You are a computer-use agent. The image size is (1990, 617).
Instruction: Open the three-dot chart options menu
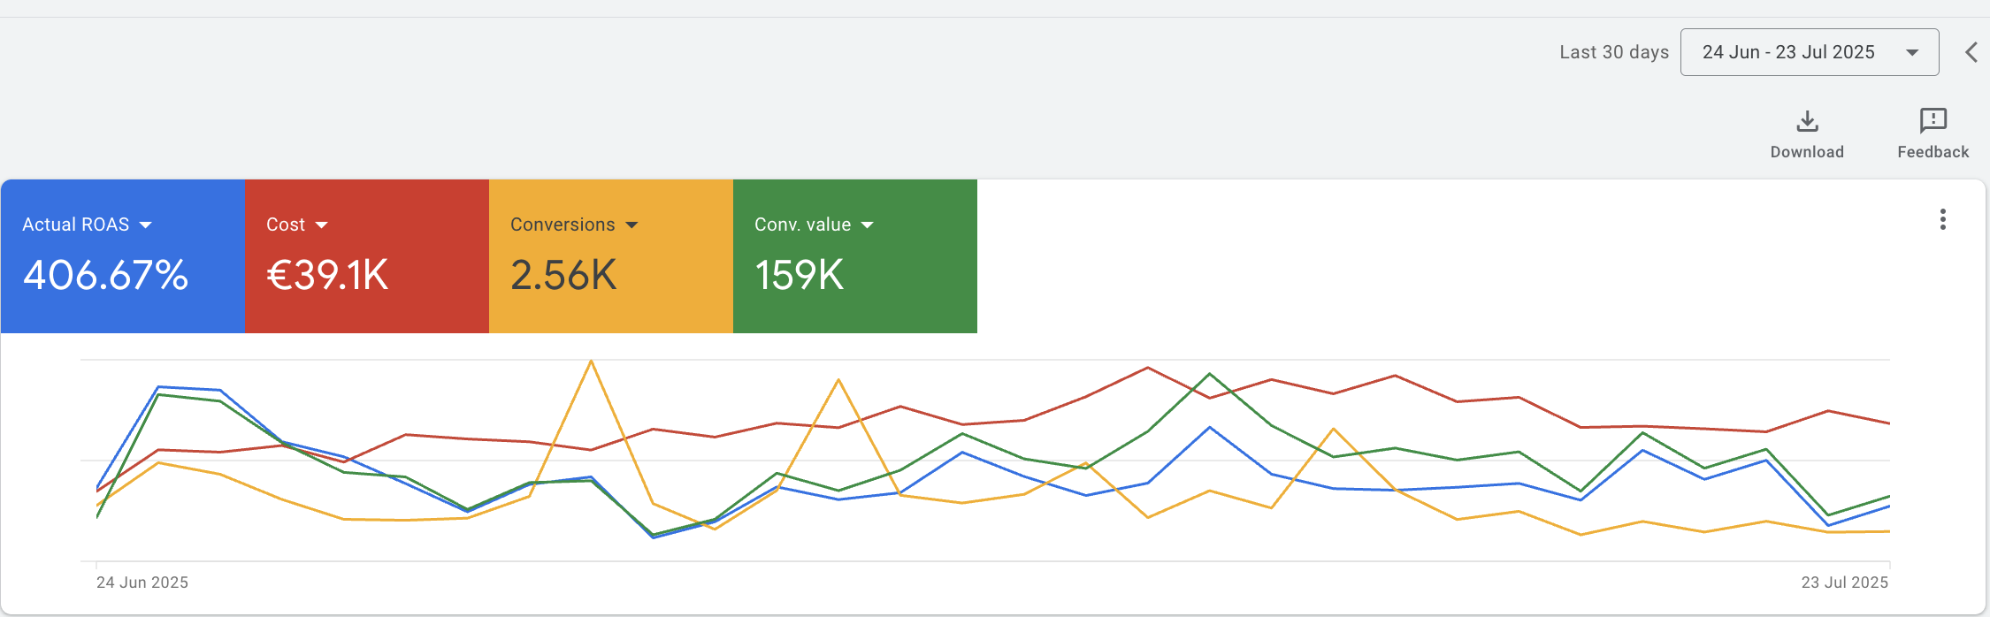(x=1942, y=219)
